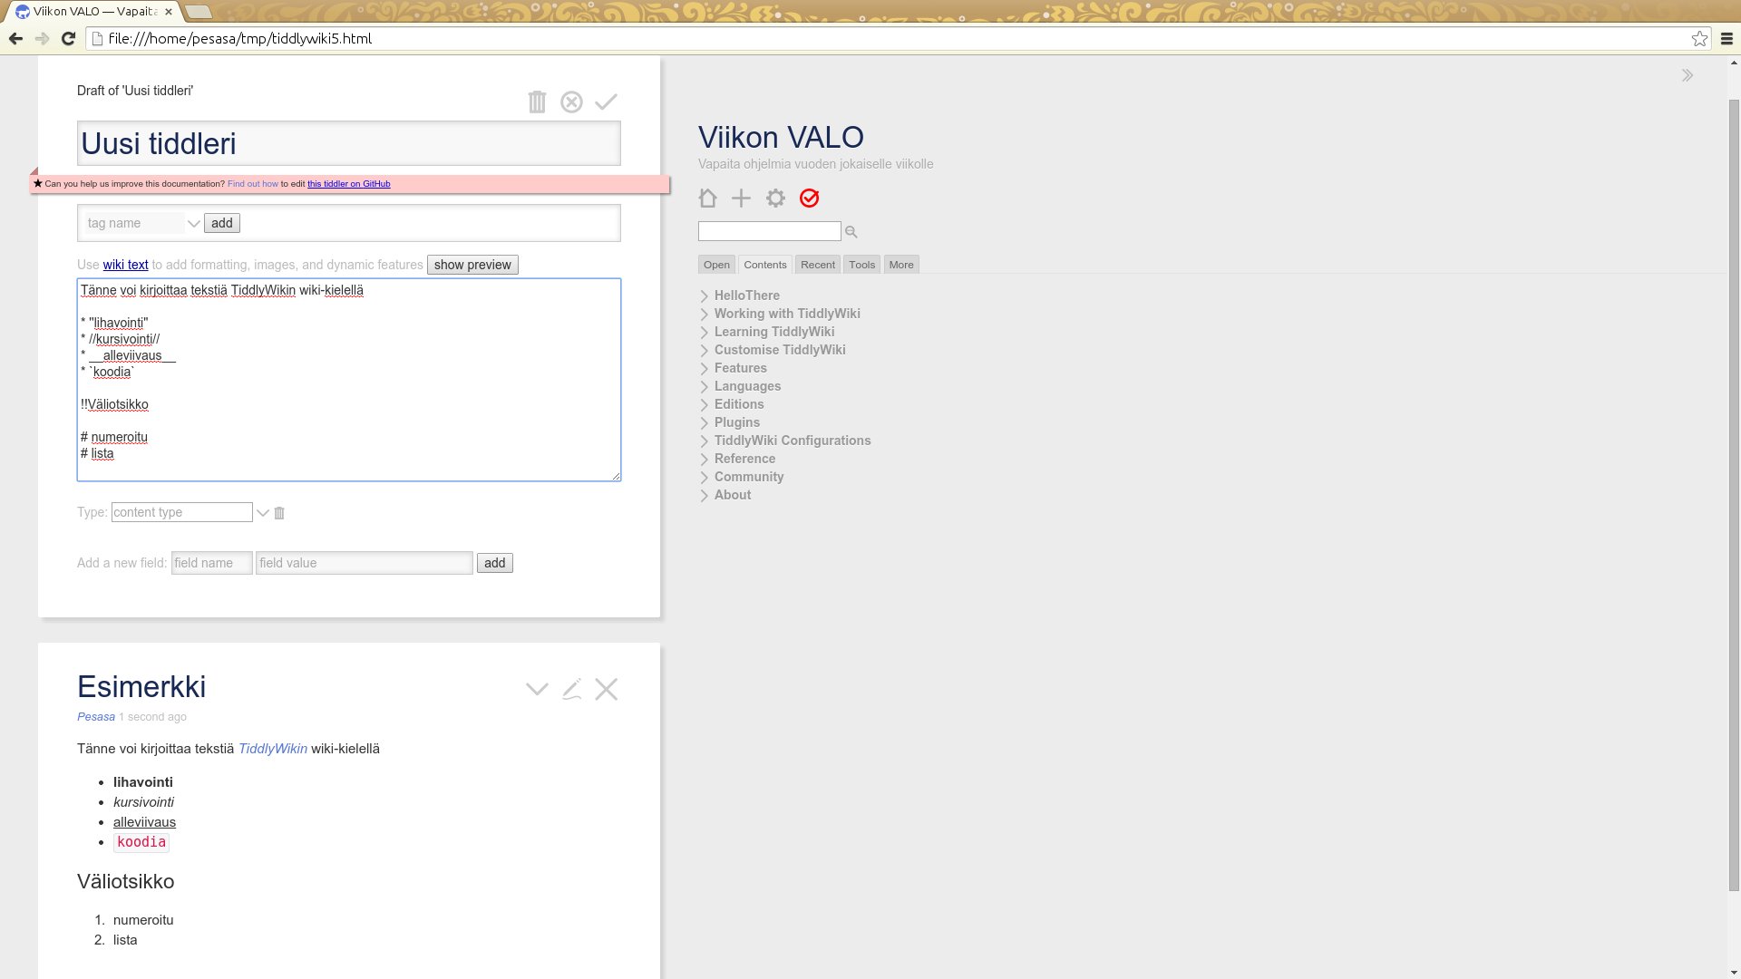1741x979 pixels.
Task: Switch to the Recent tab
Action: [x=818, y=265]
